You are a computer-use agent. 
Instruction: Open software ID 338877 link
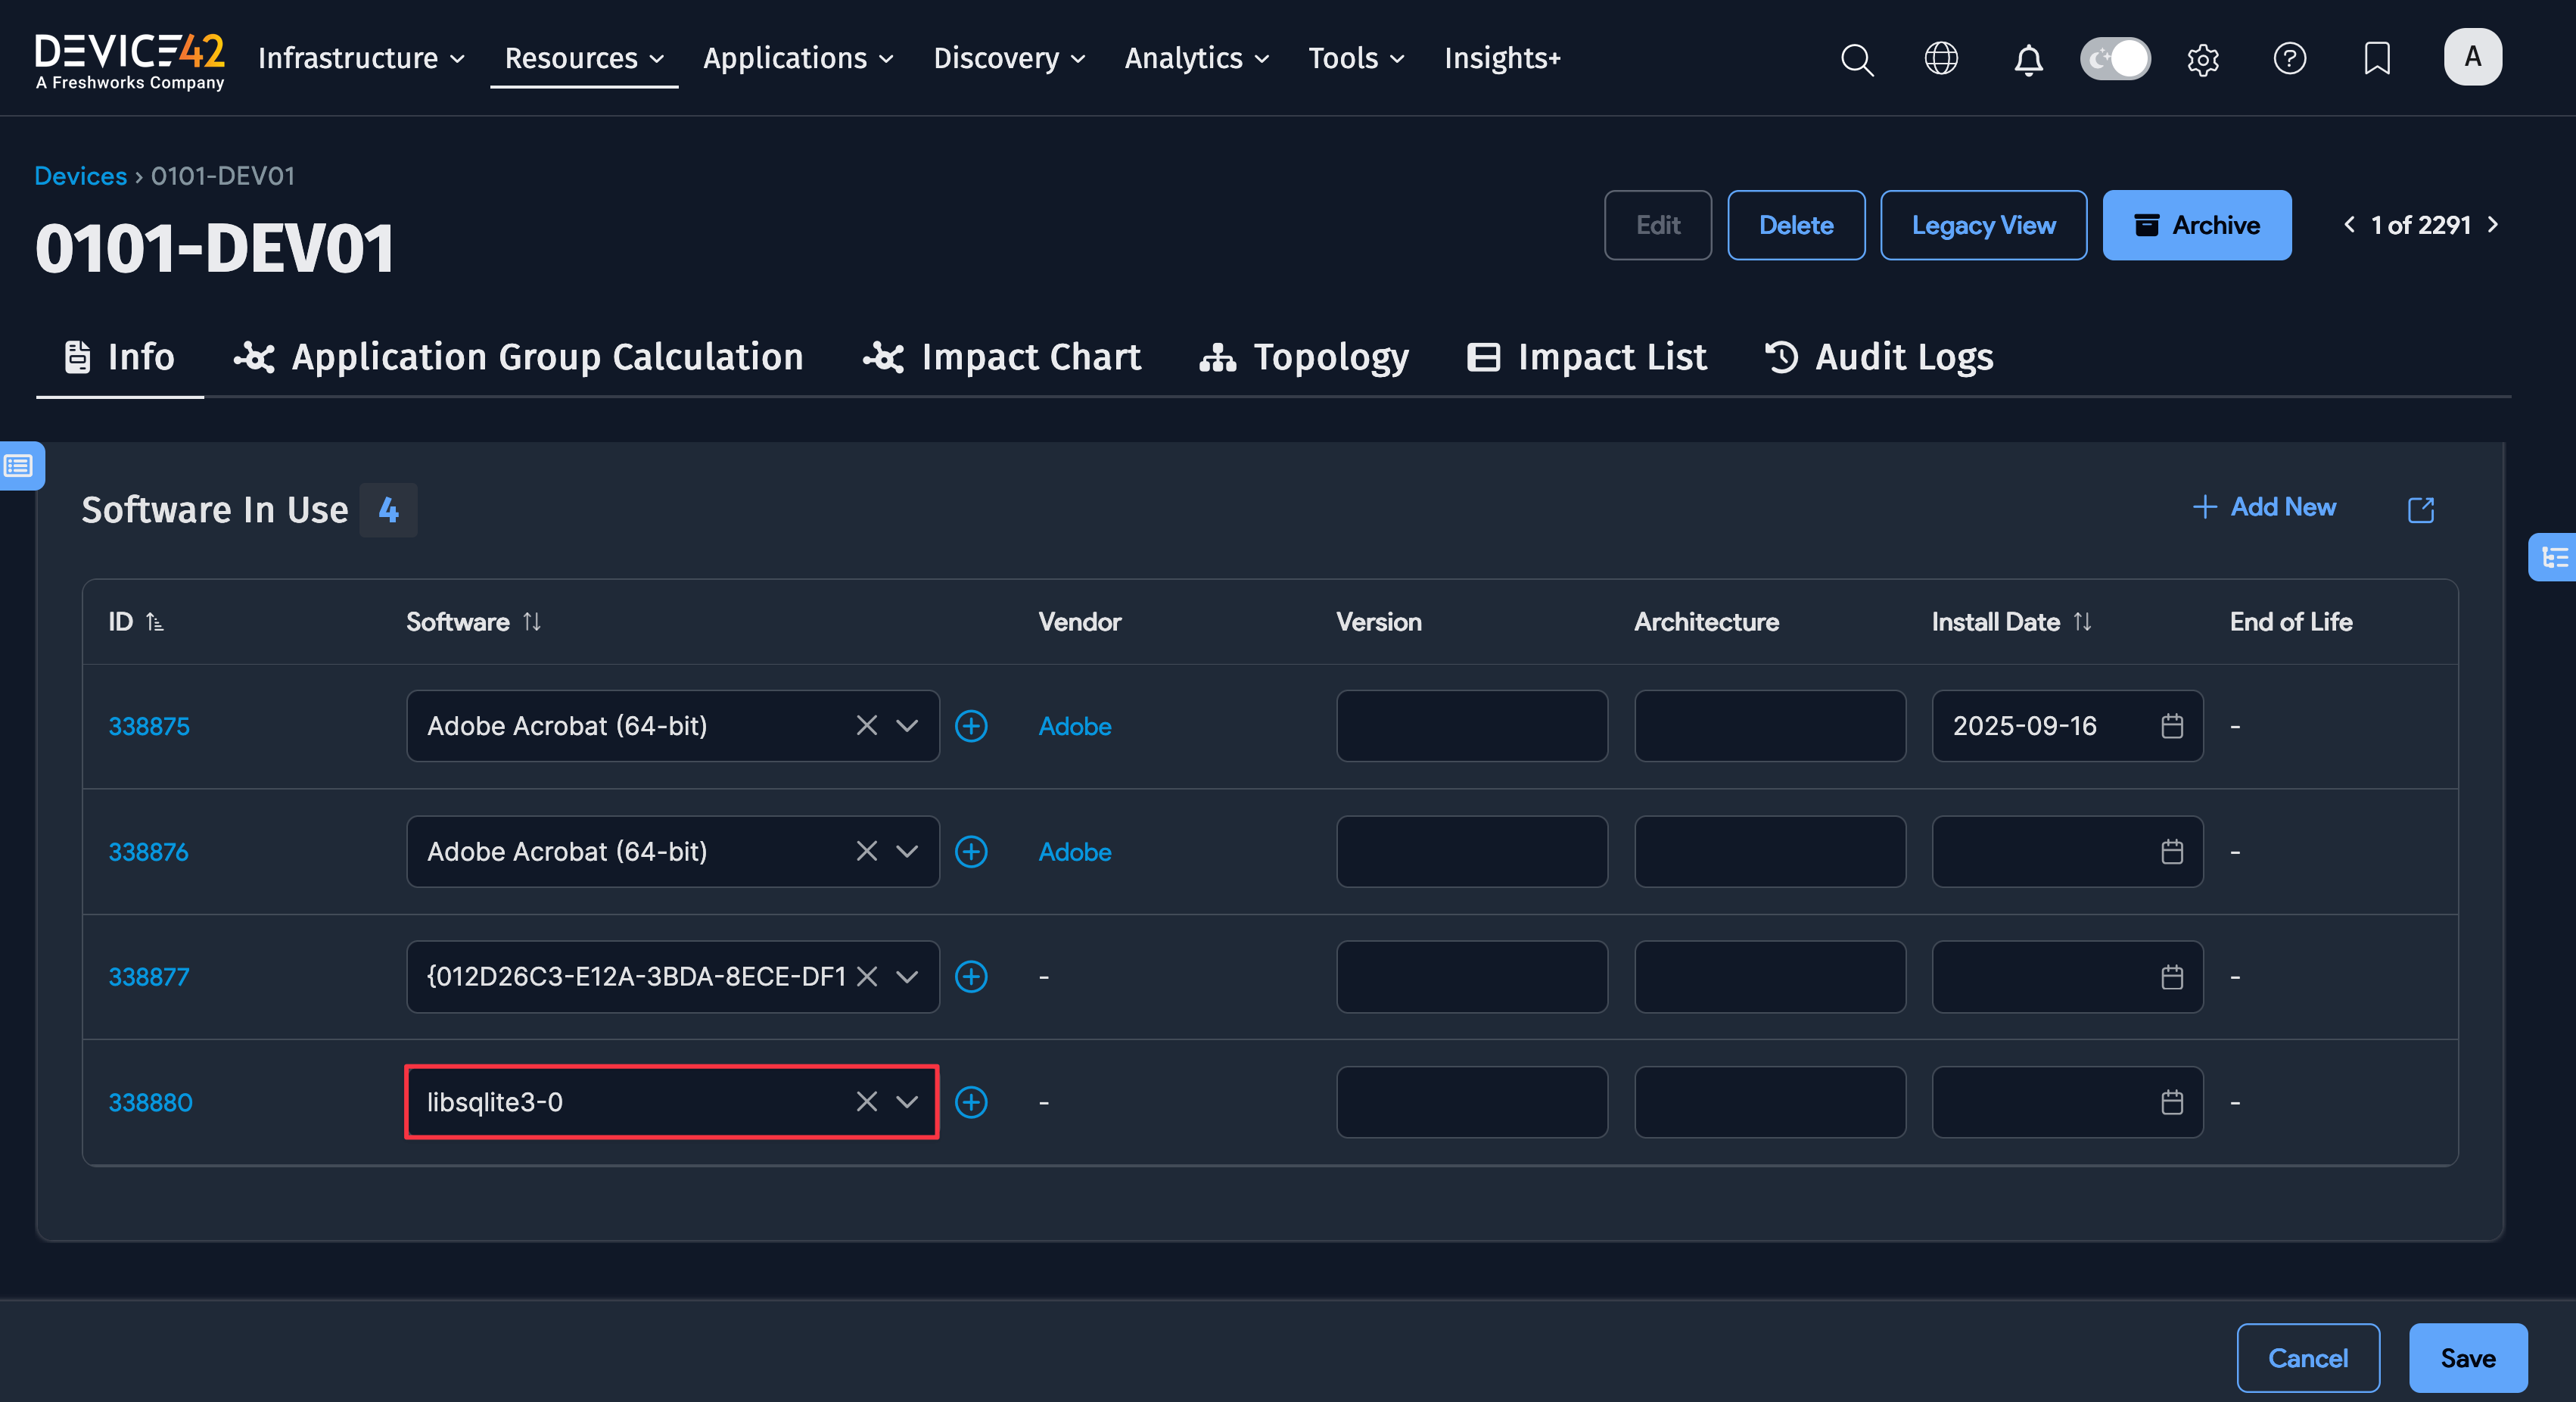pos(149,977)
